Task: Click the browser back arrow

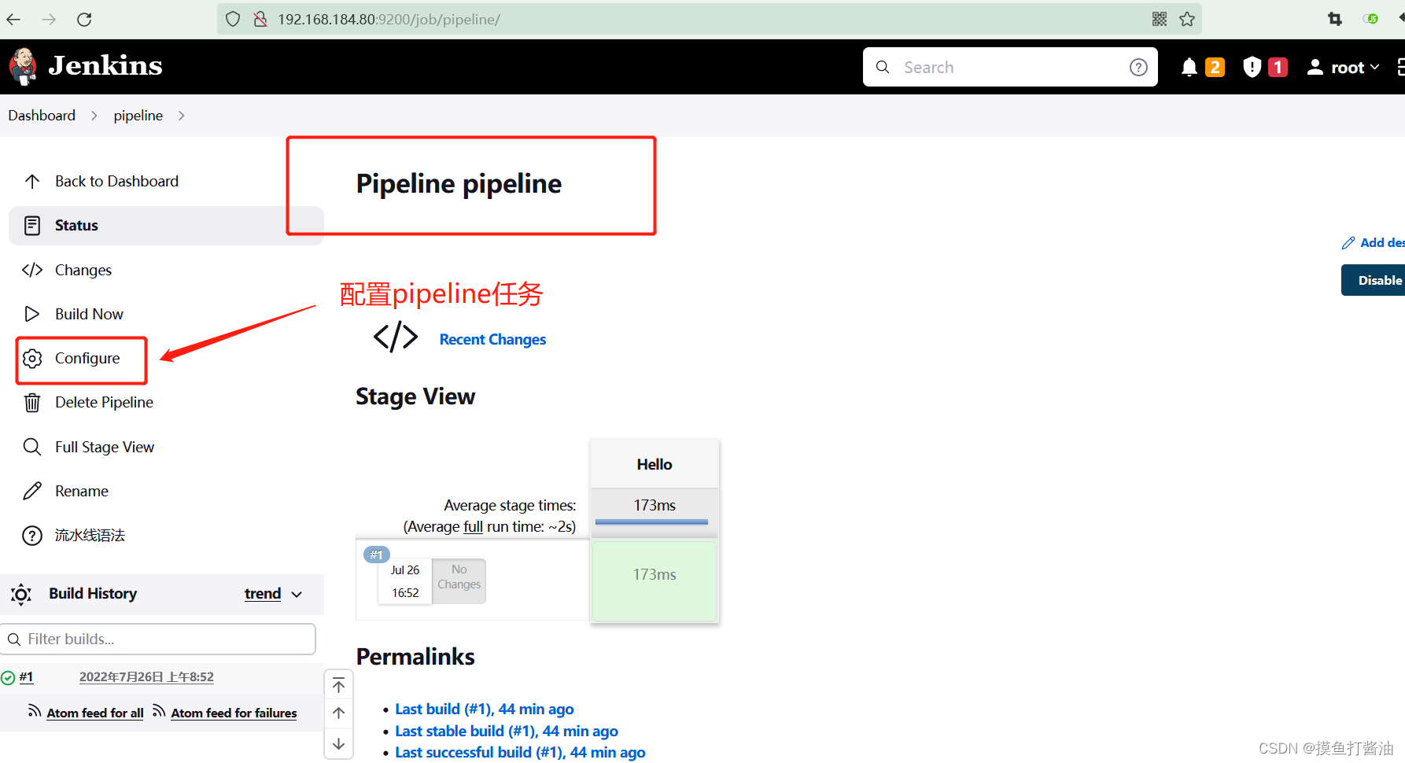Action: 14,20
